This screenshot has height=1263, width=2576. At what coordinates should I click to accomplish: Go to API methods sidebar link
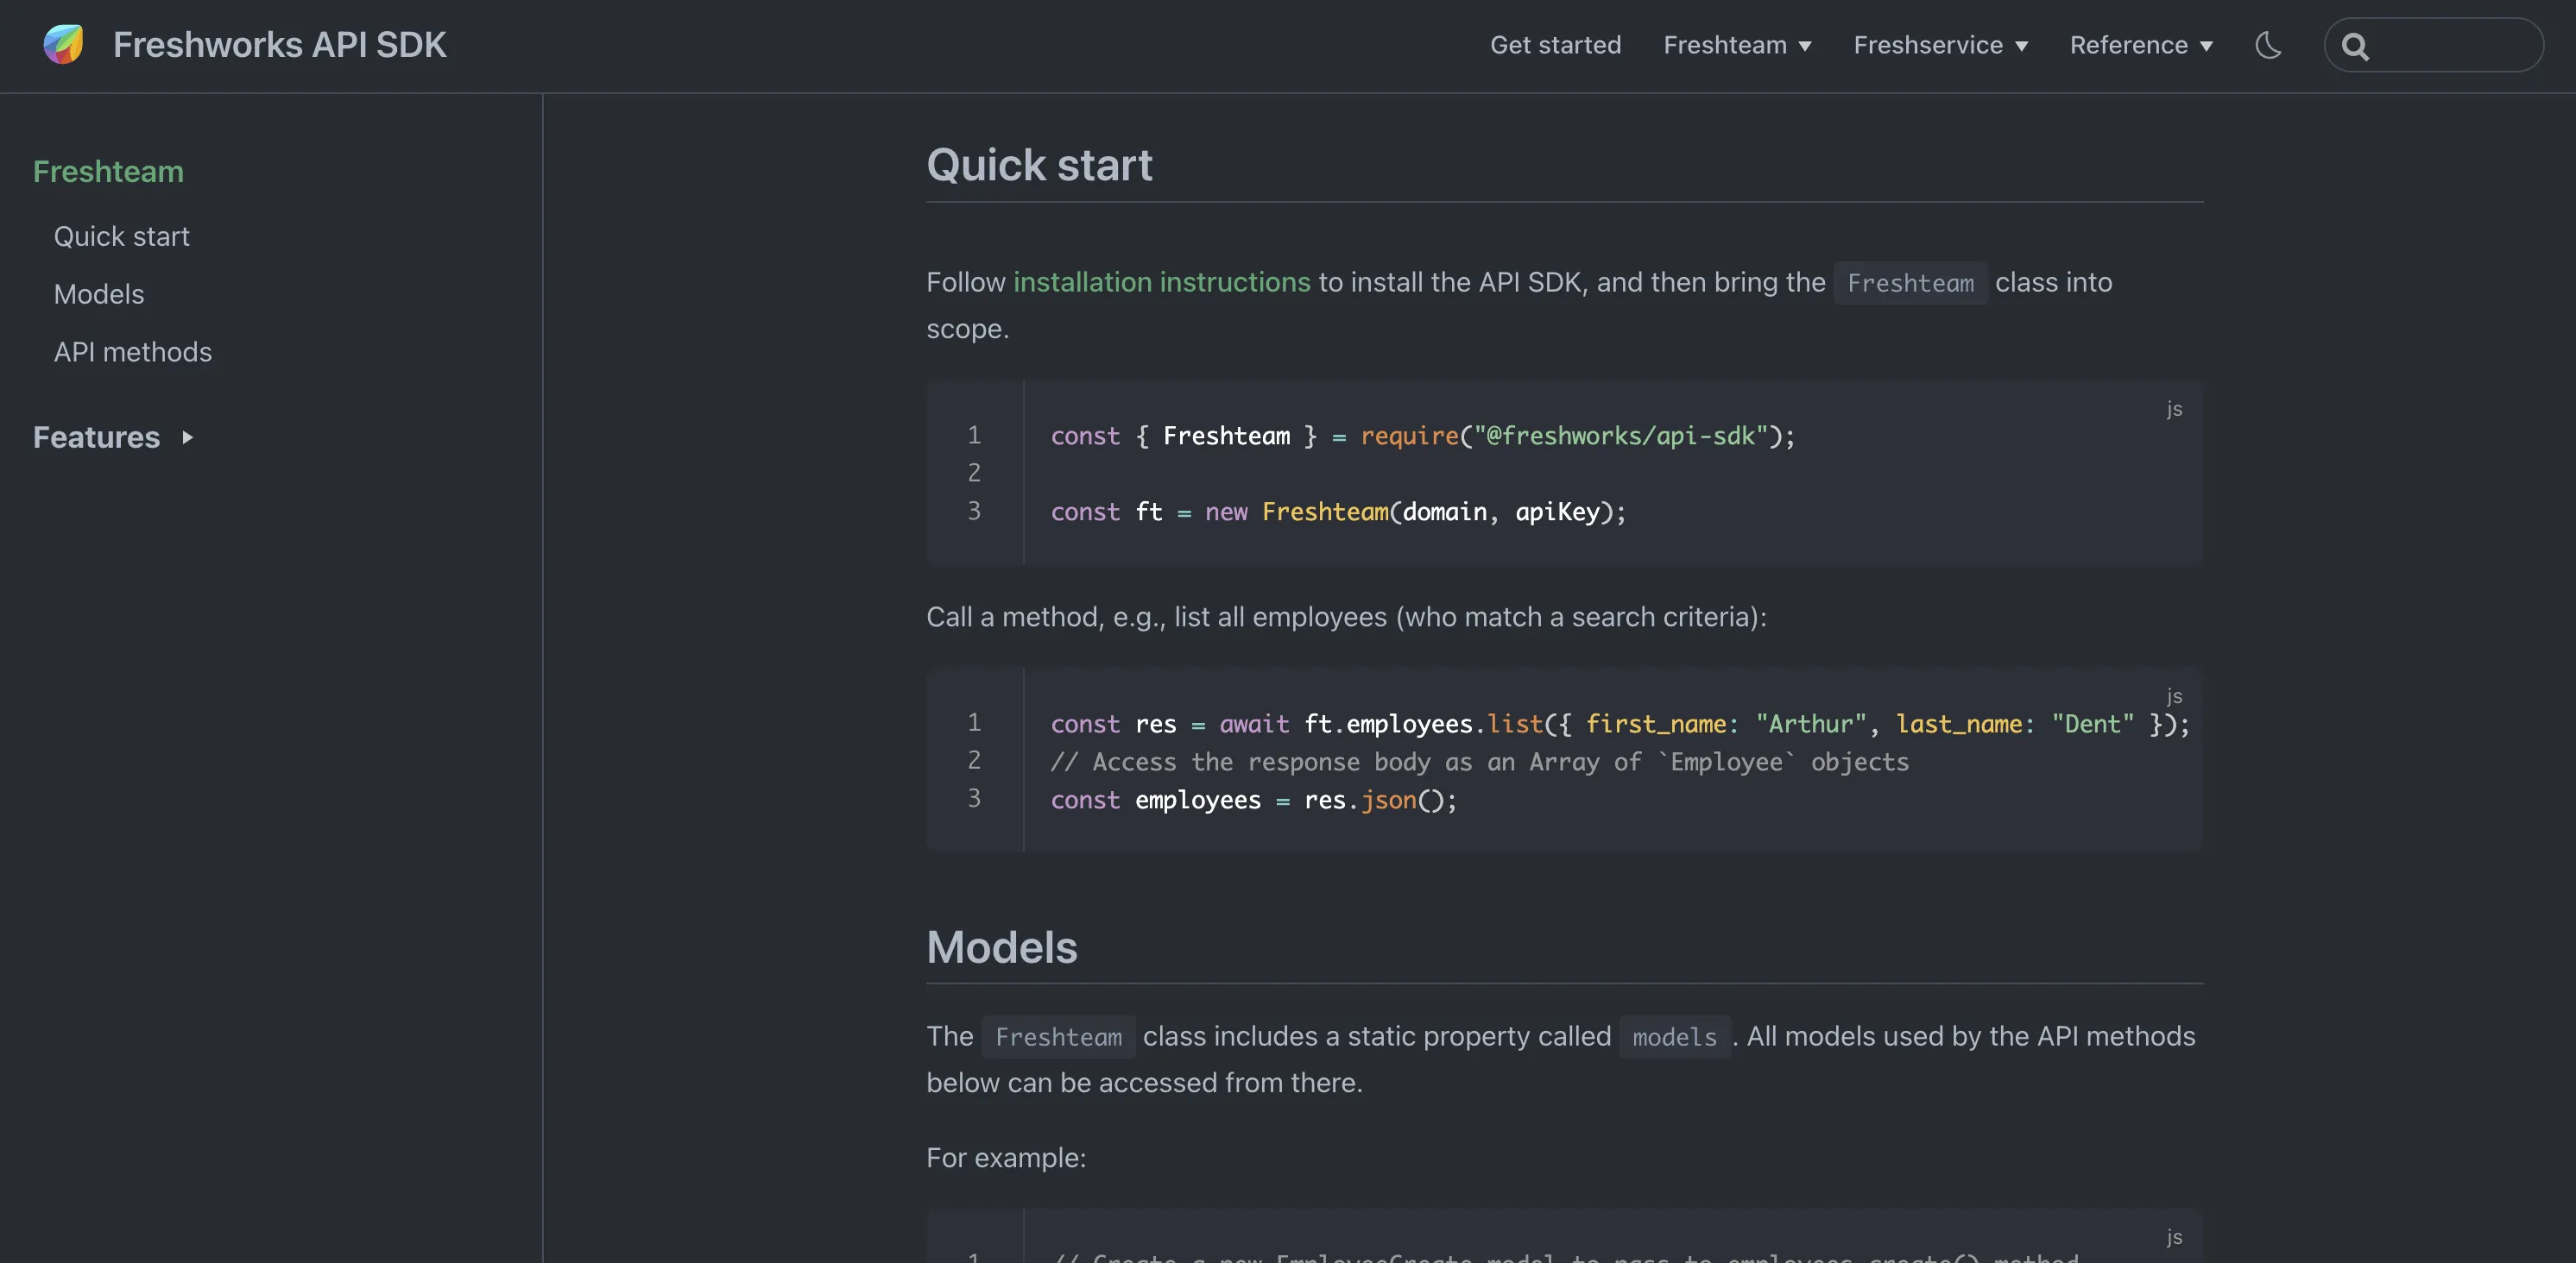click(132, 353)
